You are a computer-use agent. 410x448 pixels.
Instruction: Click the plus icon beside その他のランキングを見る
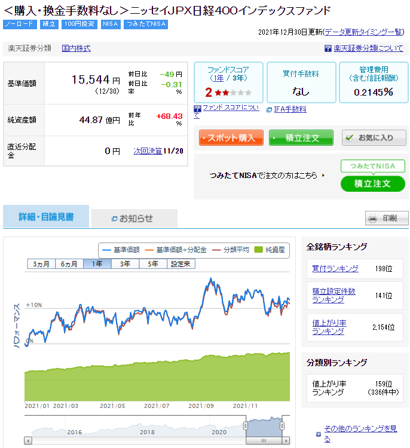click(x=319, y=434)
